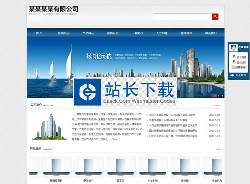This screenshot has height=184, width=250.
Task: Open 技术服务 chat link
Action: click(x=242, y=57)
